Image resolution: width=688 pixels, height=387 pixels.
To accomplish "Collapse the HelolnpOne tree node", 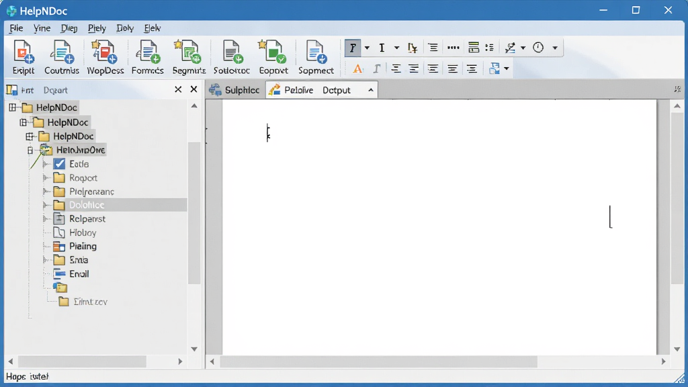I will click(x=30, y=150).
